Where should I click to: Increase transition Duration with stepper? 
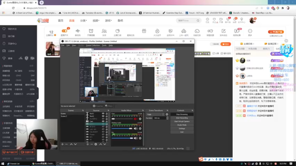(x=167, y=117)
